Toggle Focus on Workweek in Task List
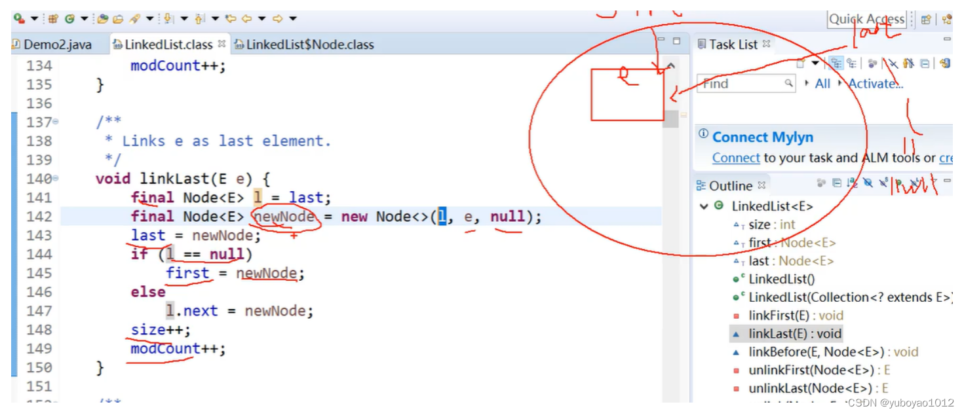The width and height of the screenshot is (964, 415). click(x=872, y=63)
